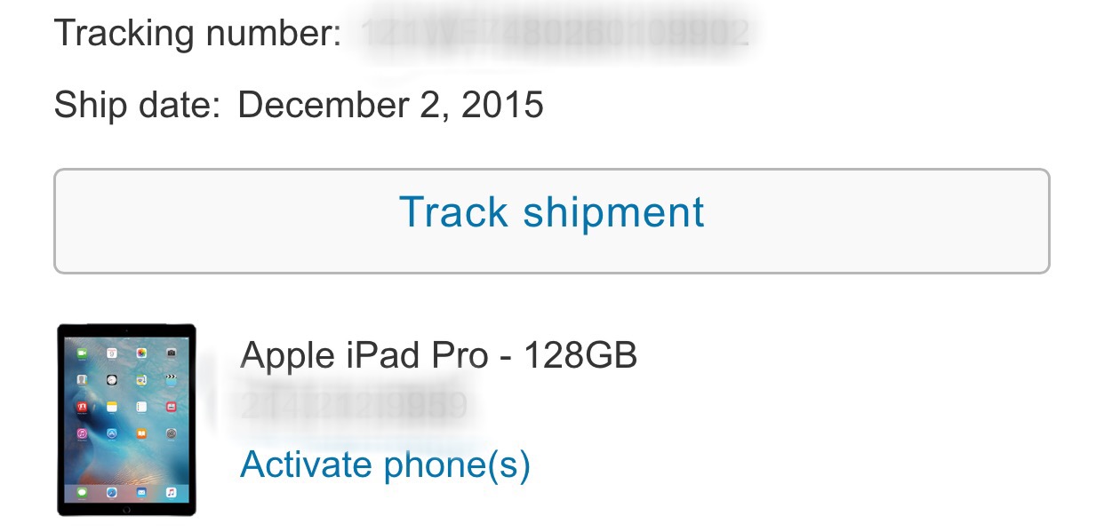
Task: Click the FaceTime icon on iPad image
Action: (82, 353)
